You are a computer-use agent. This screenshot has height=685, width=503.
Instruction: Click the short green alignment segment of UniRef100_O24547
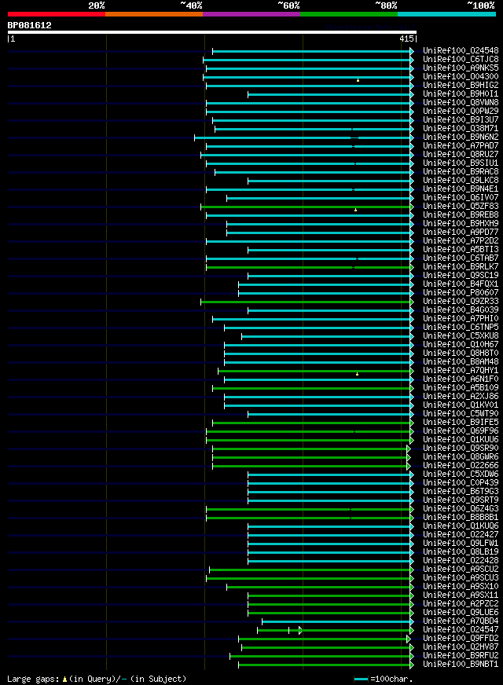[278, 630]
